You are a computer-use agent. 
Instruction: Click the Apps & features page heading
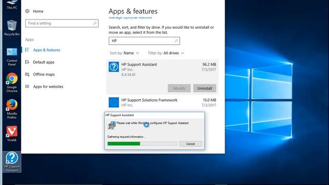[133, 11]
